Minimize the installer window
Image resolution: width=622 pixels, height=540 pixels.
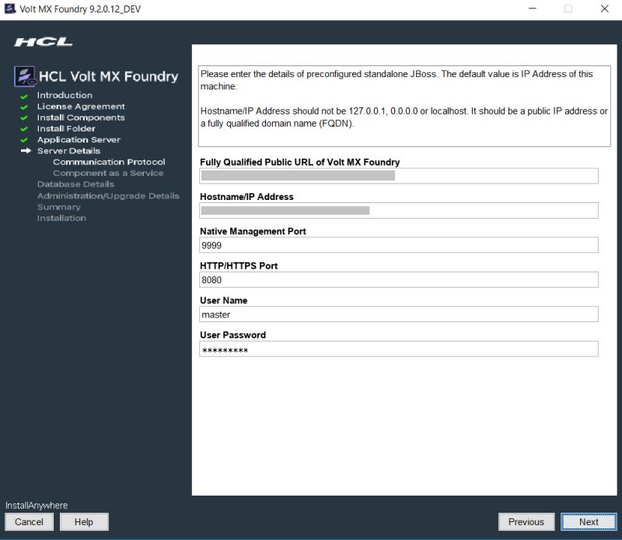pyautogui.click(x=533, y=9)
